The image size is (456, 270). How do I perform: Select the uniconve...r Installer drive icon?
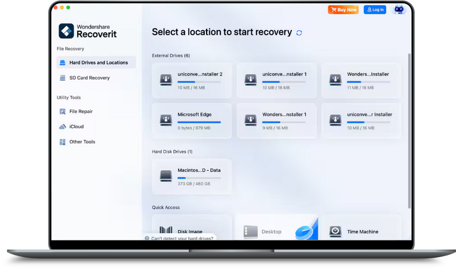(335, 120)
